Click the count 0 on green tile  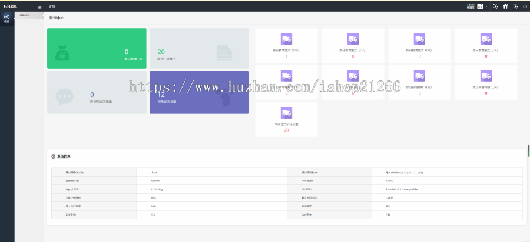coord(127,52)
